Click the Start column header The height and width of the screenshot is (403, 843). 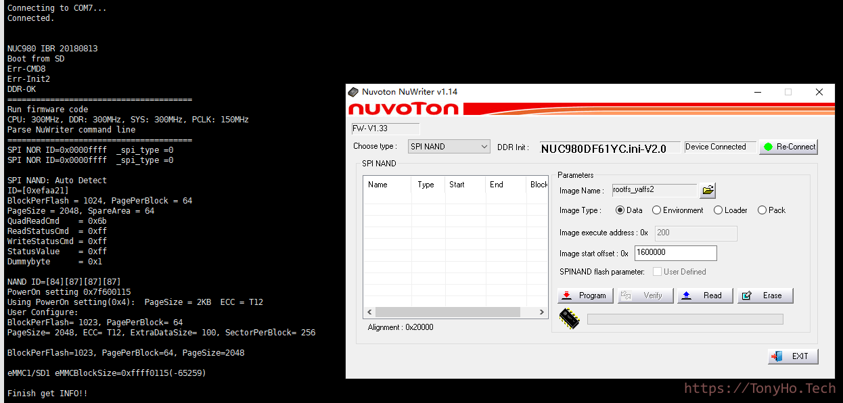click(x=465, y=185)
